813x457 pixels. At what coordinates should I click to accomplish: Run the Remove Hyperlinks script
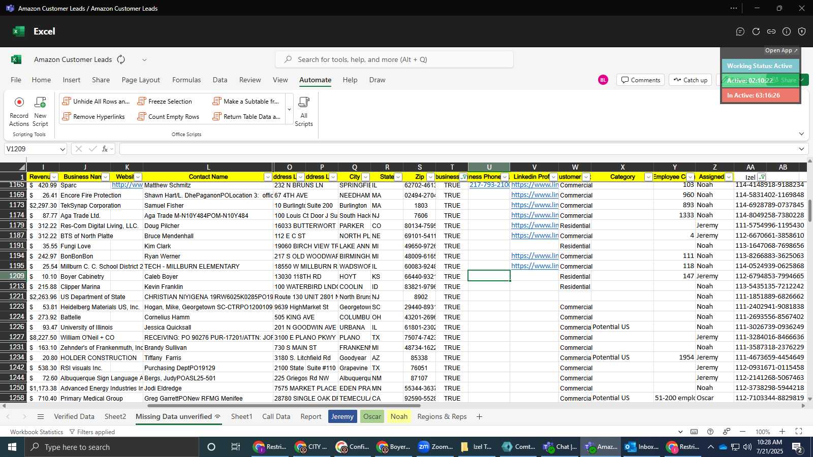(x=93, y=117)
